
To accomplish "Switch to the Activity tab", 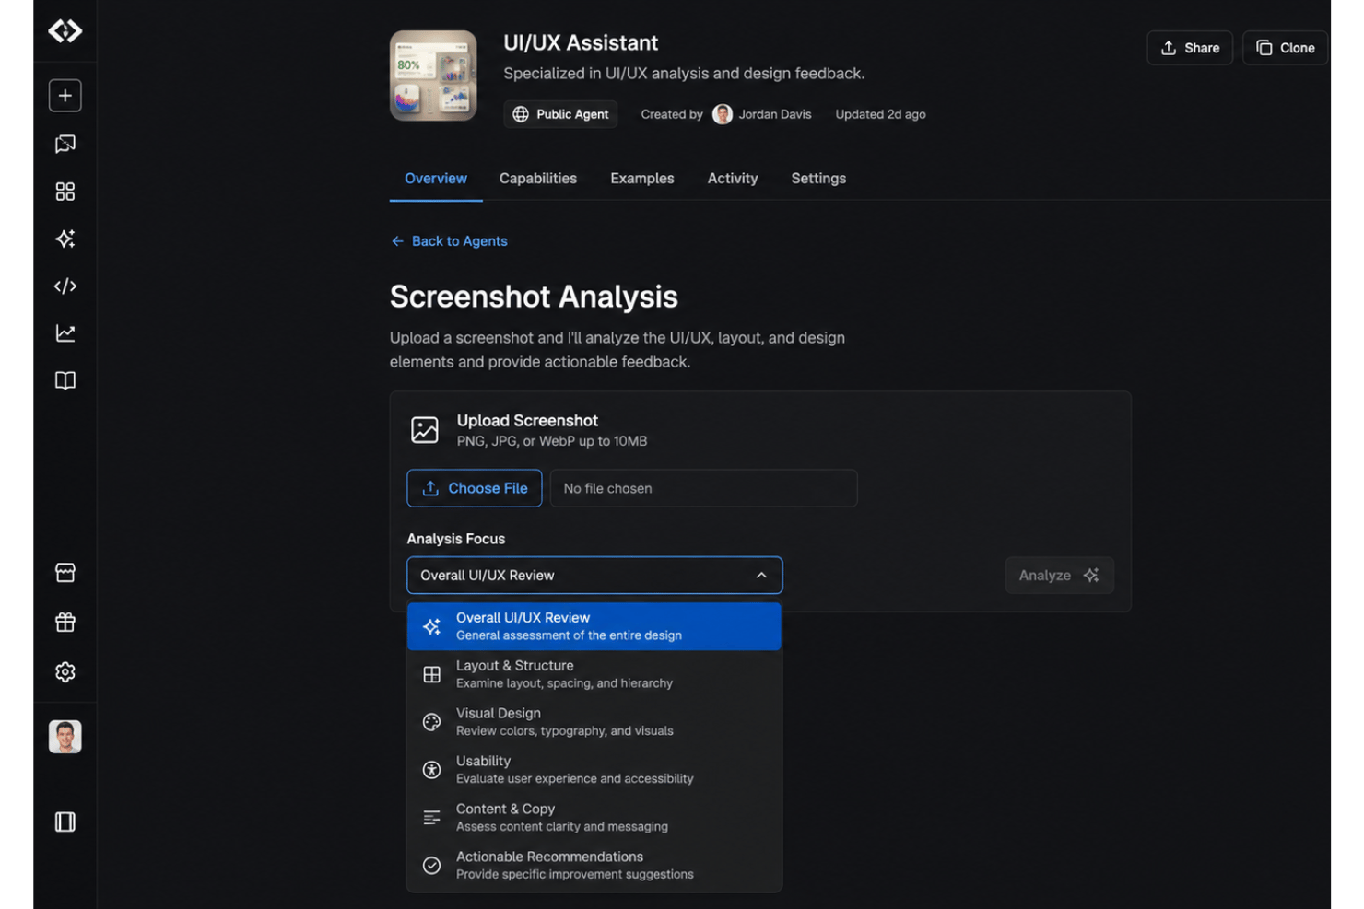I will click(x=733, y=179).
